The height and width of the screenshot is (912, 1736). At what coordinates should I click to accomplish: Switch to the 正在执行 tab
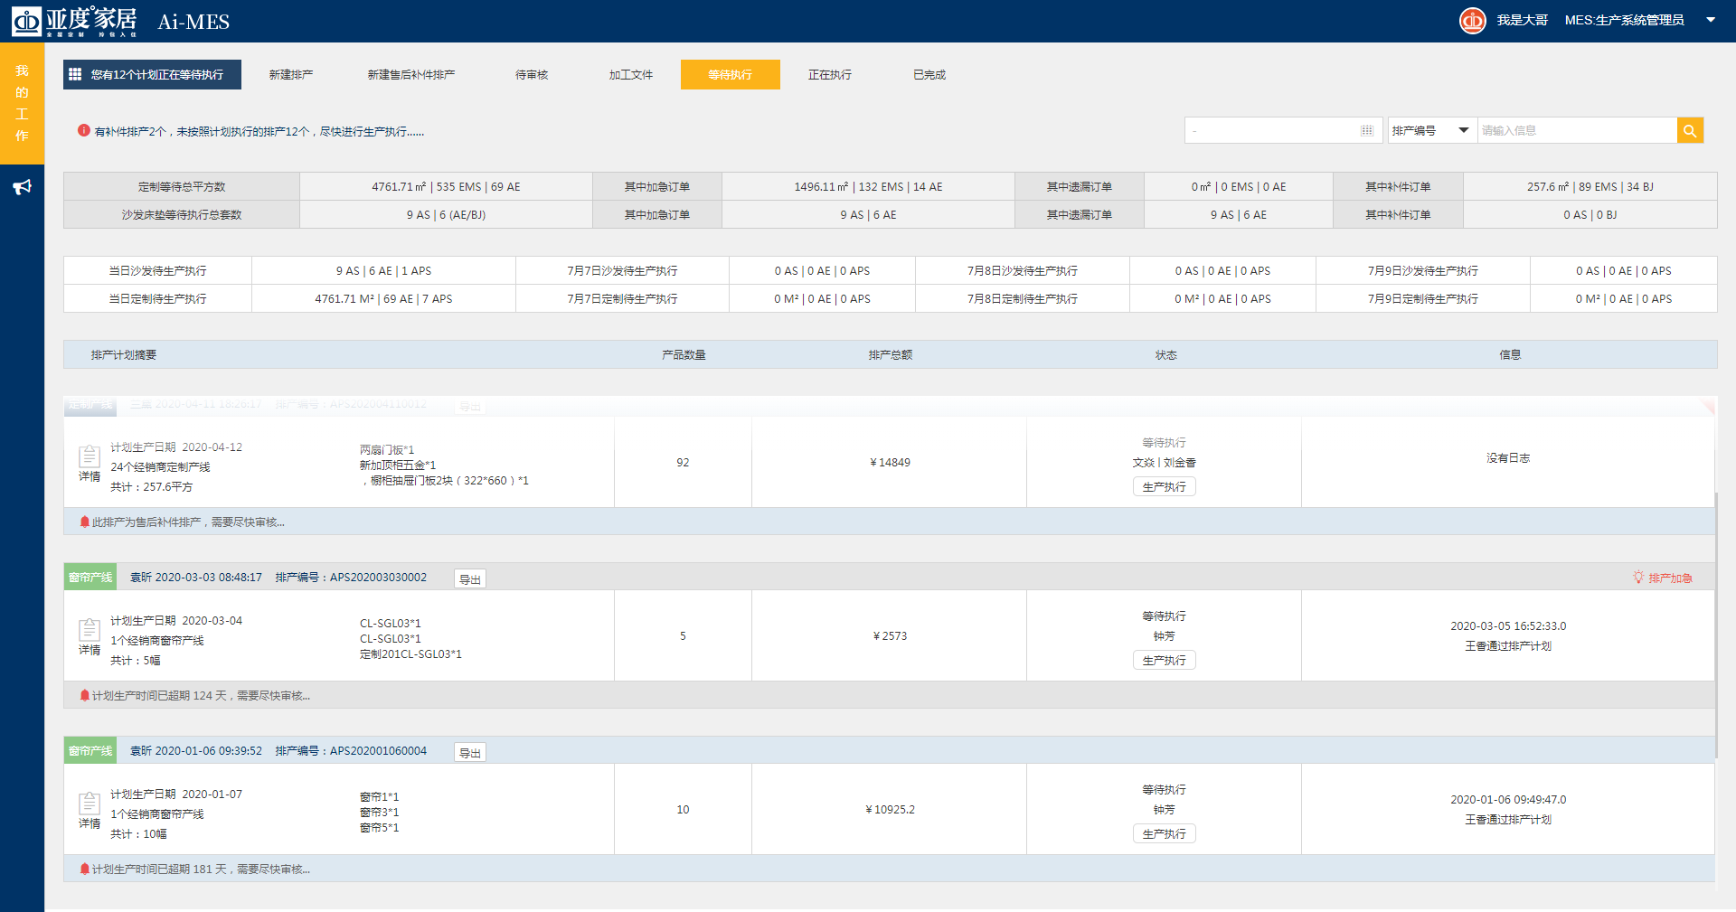[830, 75]
